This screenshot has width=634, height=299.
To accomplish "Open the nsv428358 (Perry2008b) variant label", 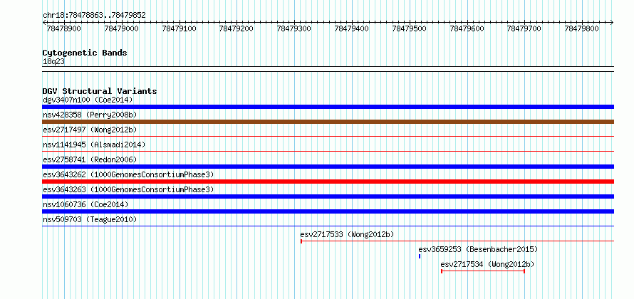I will point(90,115).
